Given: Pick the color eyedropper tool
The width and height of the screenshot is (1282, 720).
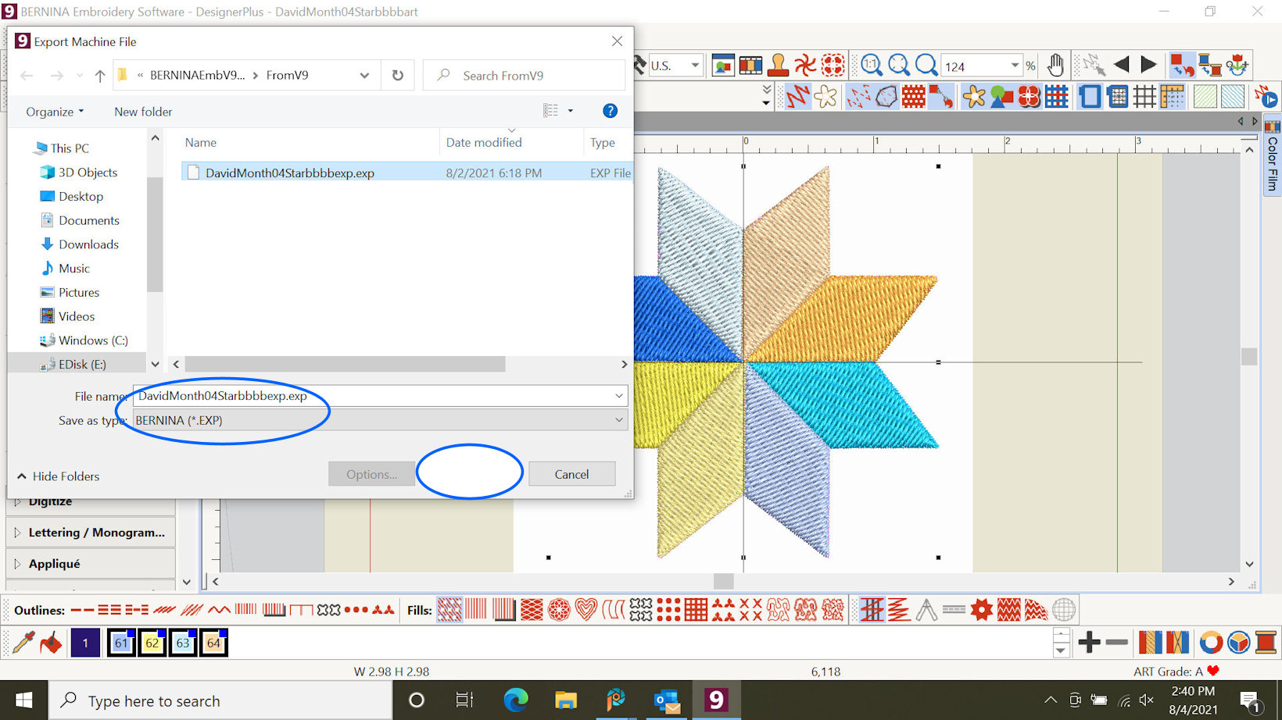Looking at the screenshot, I should 23,643.
